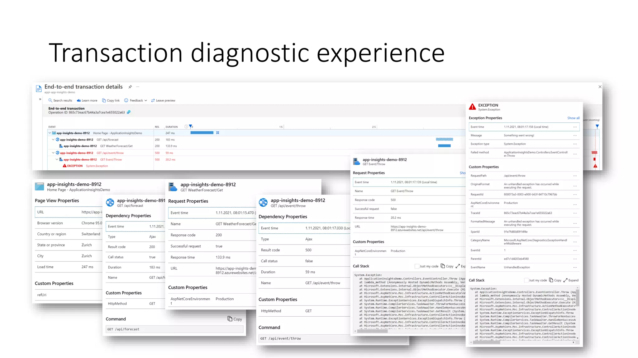Open the ellipsis menu on the Message row
Screen dimensions: 638x358
tap(575, 135)
